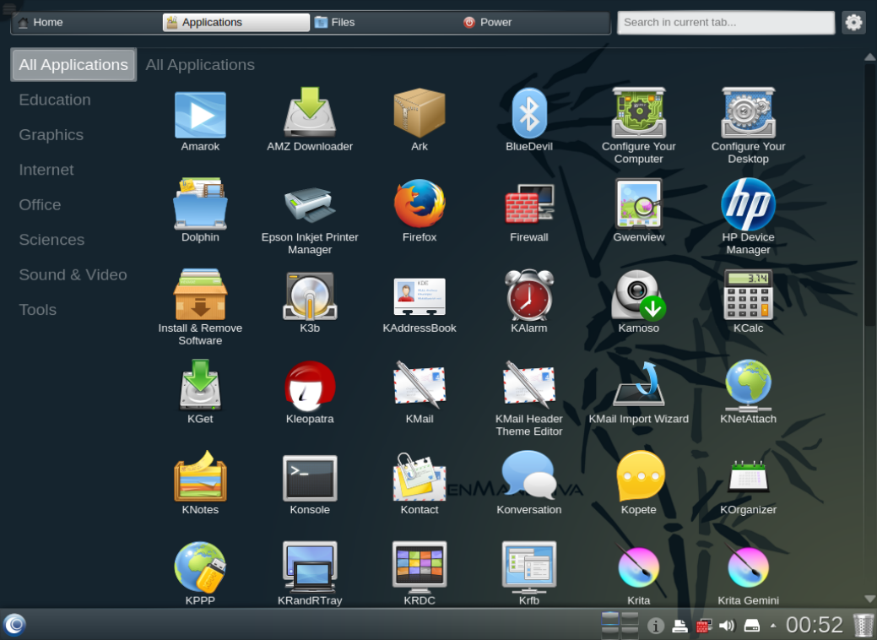The width and height of the screenshot is (877, 640).
Task: Adjust system volume from the tray
Action: [x=728, y=626]
